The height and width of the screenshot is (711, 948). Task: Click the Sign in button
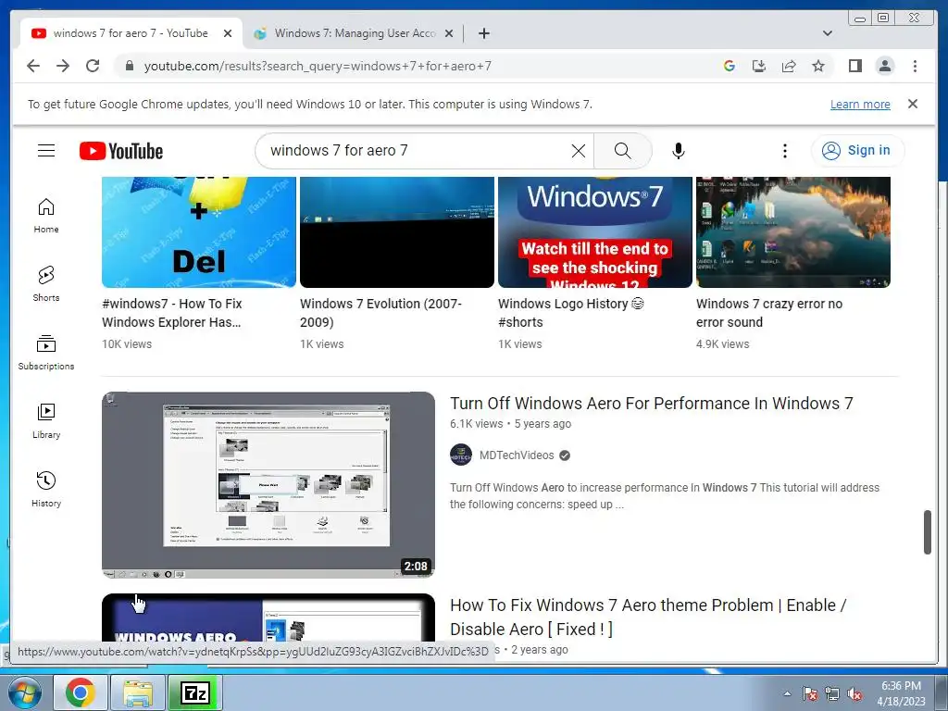(x=858, y=151)
